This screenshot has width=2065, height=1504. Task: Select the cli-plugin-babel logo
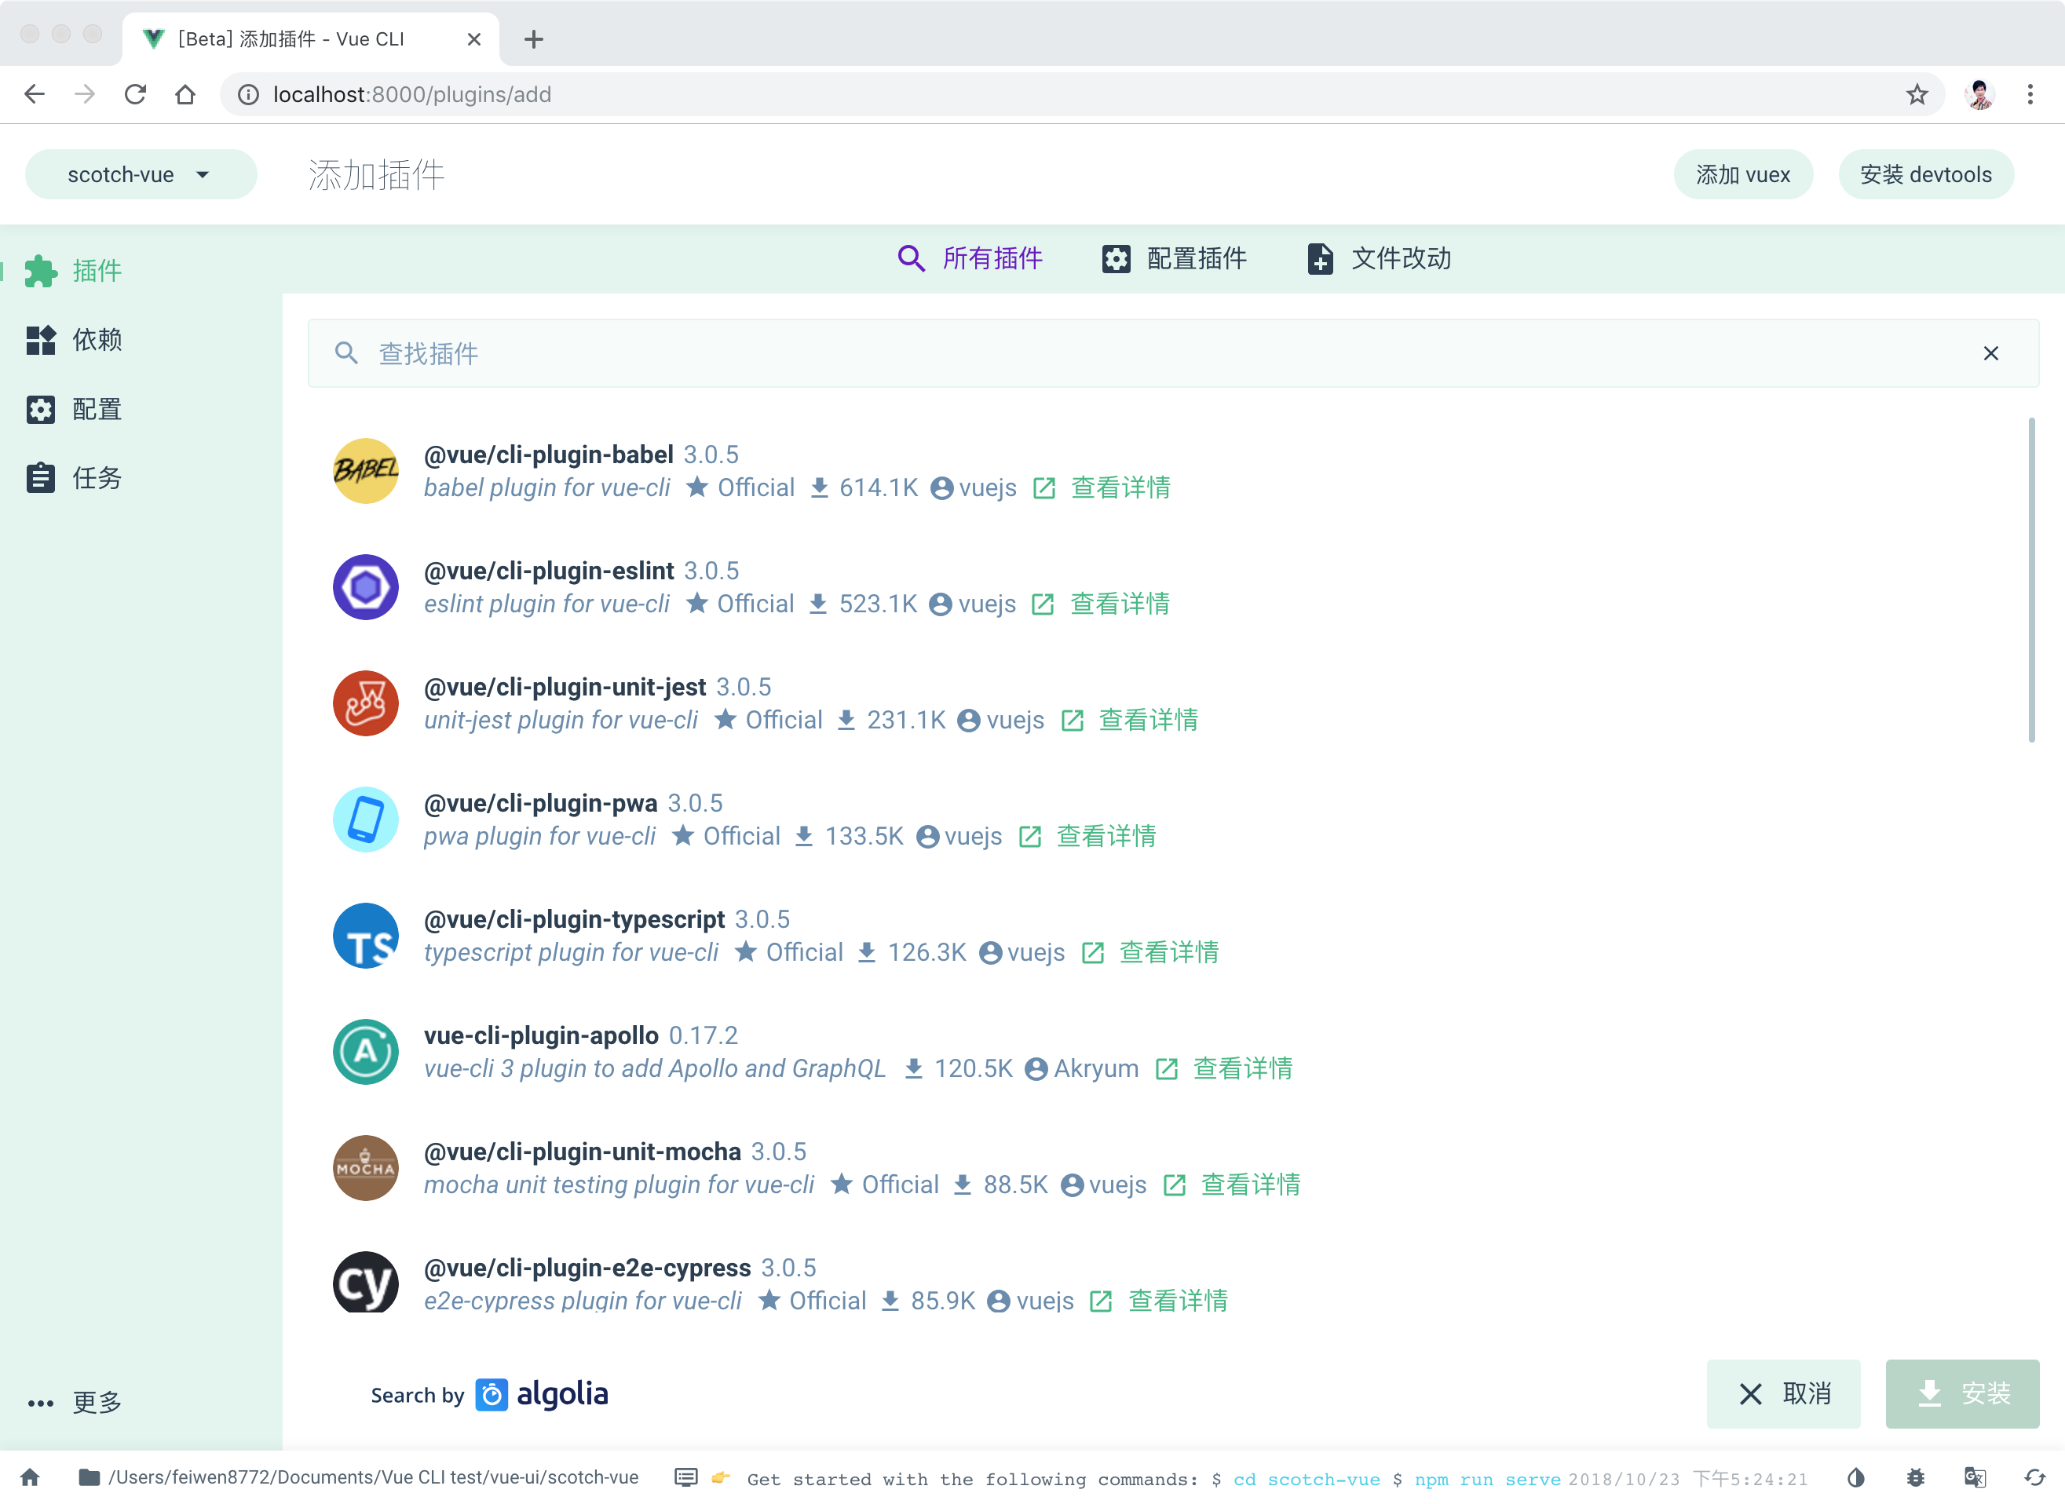pos(366,471)
